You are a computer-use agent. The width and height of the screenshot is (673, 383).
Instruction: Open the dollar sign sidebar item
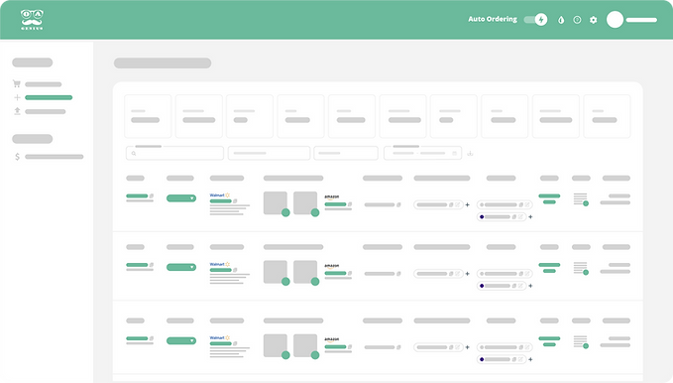(x=17, y=157)
